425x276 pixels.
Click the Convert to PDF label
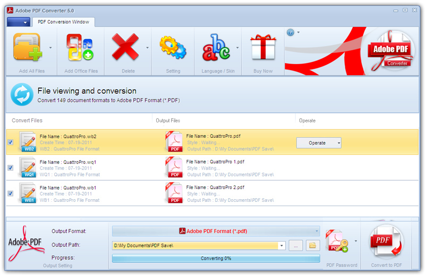click(x=387, y=265)
